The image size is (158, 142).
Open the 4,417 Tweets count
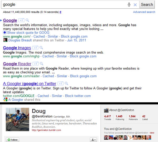click(107, 118)
